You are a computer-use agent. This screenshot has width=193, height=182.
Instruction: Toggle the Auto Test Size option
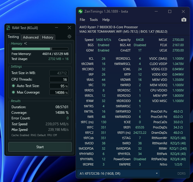14,86
